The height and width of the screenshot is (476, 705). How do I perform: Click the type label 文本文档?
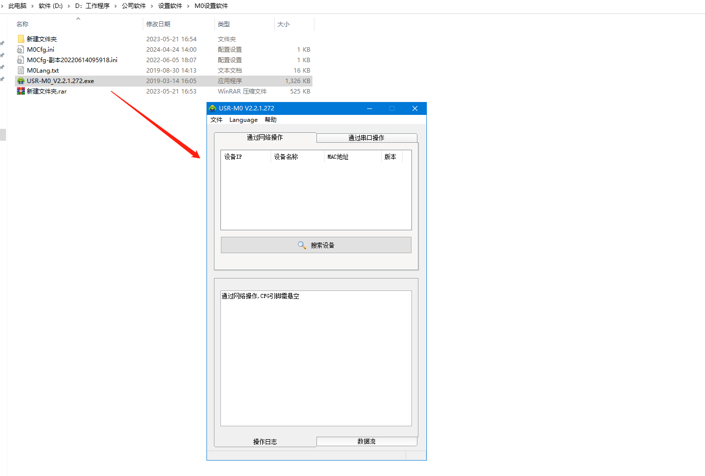click(230, 70)
